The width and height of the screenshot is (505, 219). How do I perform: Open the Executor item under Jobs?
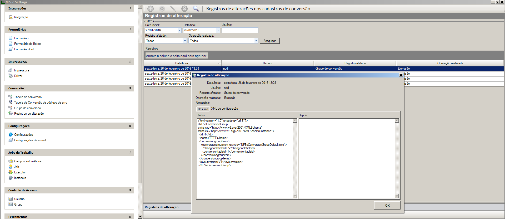tap(20, 172)
